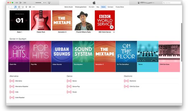The width and height of the screenshot is (188, 111).
Task: Go back with the left chevron
Action: tap(9, 7)
